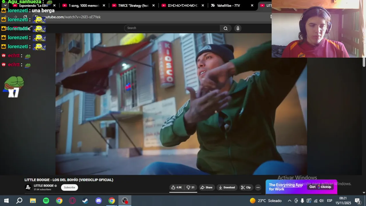This screenshot has height=206, width=366.
Task: Close the D>E>A>T>H>M>E tab
Action: pyautogui.click(x=203, y=5)
